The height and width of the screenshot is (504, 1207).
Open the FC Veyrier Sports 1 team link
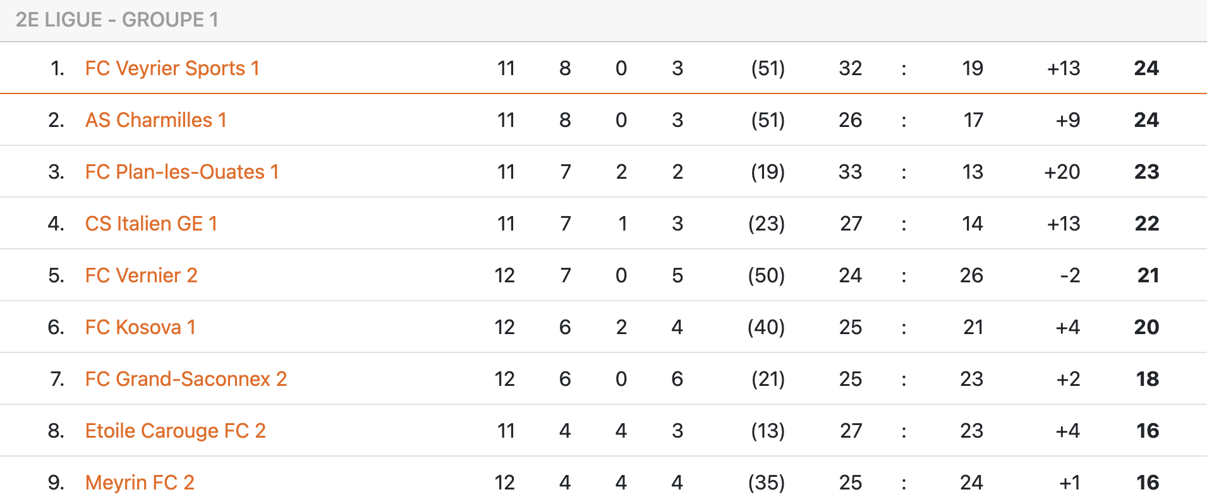pos(172,68)
